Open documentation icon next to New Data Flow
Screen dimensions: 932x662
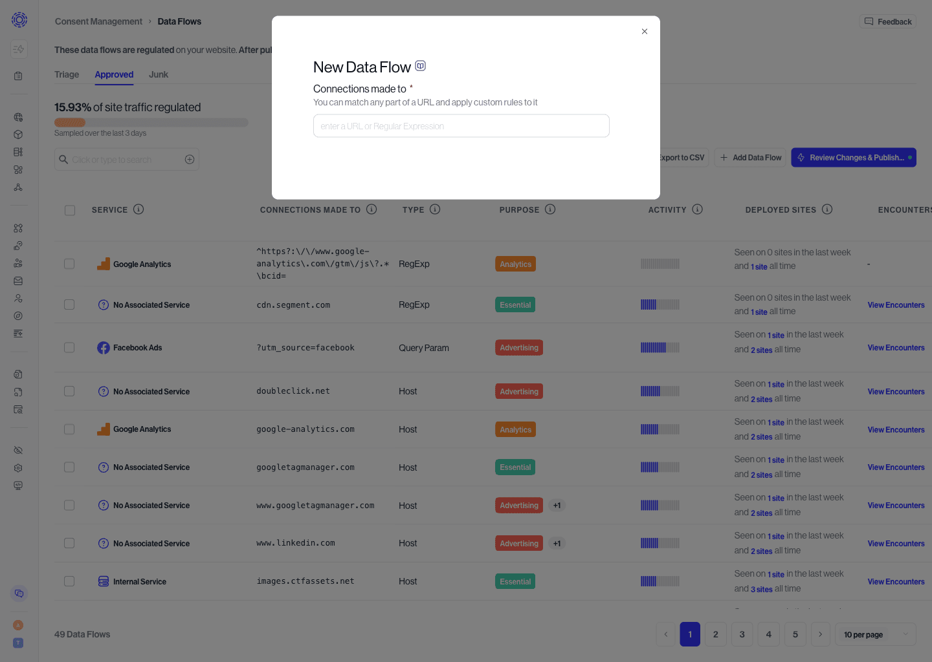pyautogui.click(x=421, y=66)
